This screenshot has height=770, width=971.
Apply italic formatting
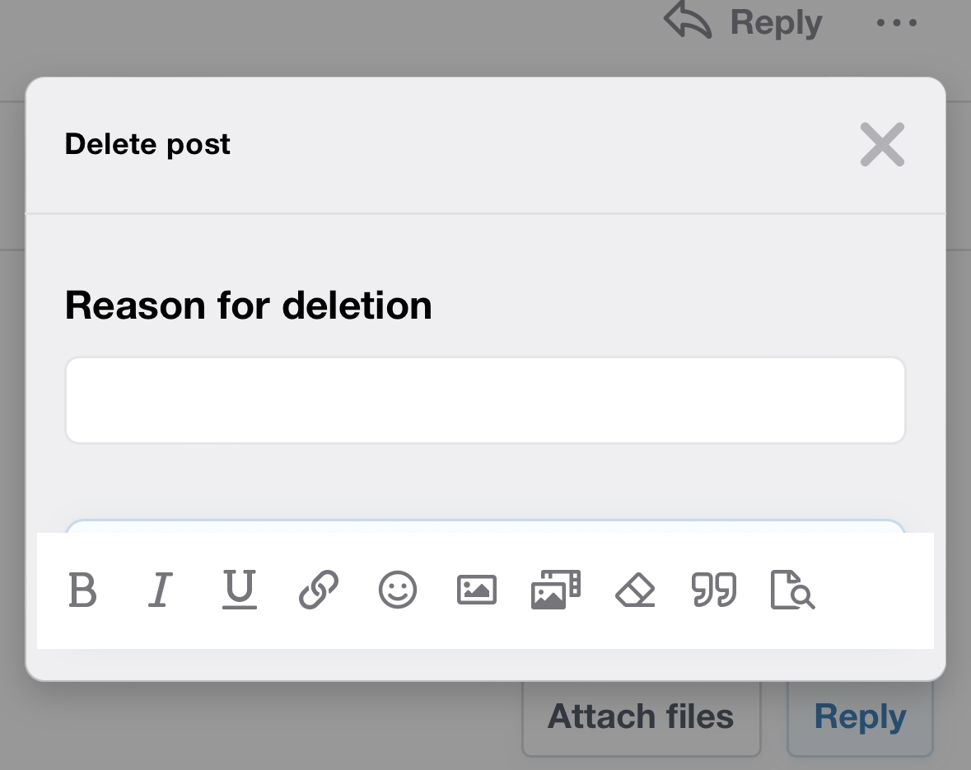(x=161, y=590)
